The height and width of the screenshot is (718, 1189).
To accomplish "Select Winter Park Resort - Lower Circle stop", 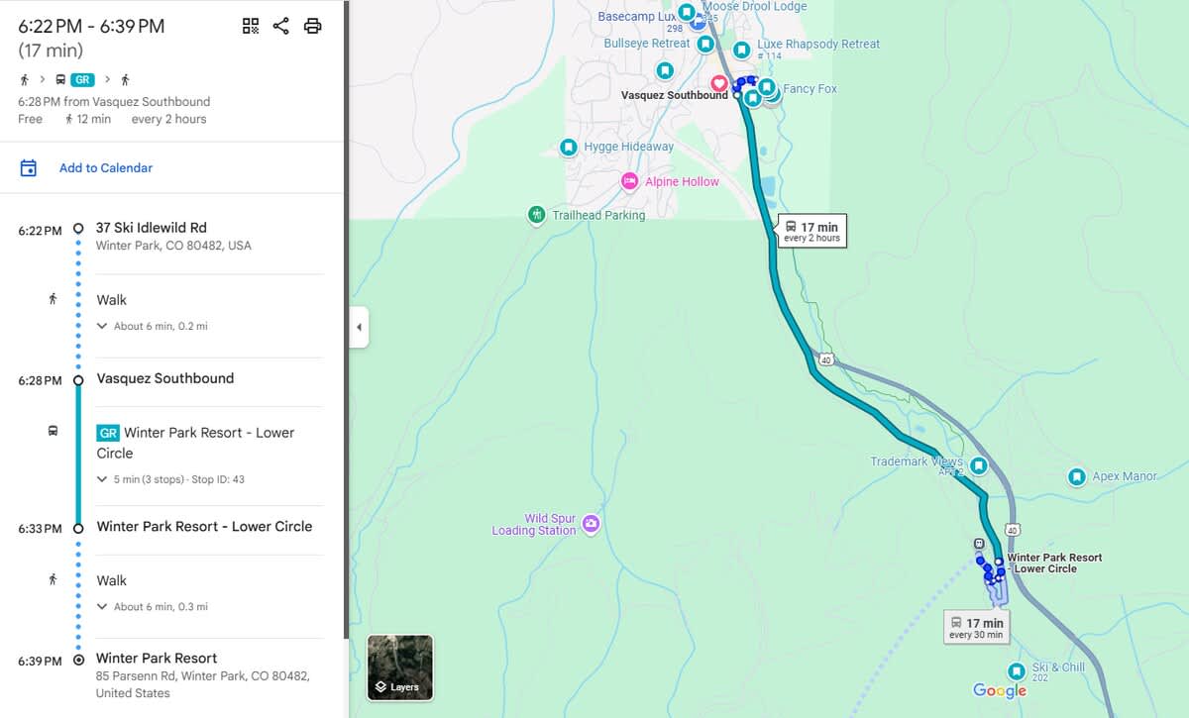I will [x=204, y=527].
